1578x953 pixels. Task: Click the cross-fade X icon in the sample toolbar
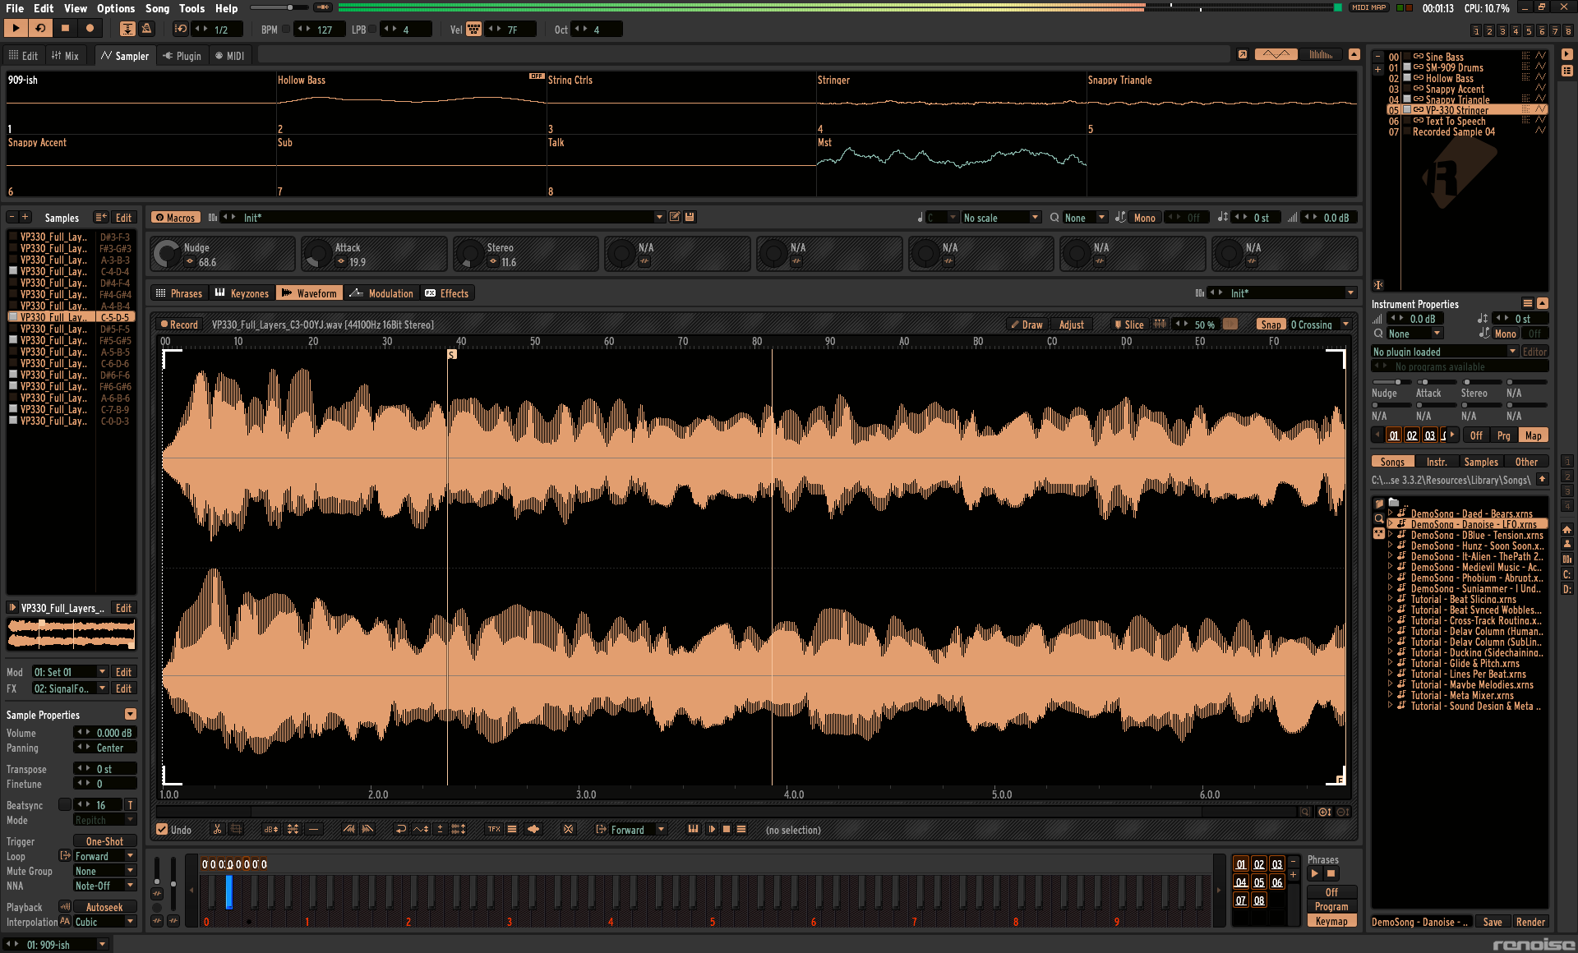click(568, 830)
